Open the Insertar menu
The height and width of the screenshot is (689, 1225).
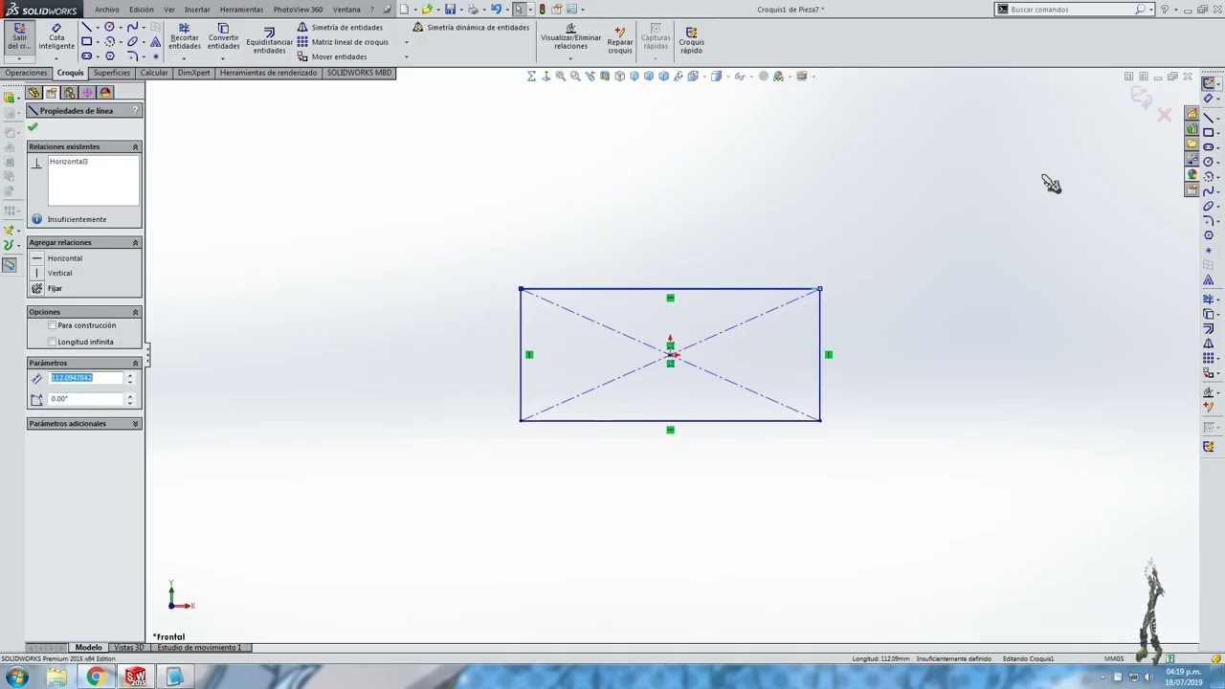pyautogui.click(x=197, y=10)
